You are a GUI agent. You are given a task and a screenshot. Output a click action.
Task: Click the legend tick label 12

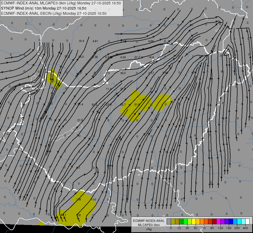[179, 228]
